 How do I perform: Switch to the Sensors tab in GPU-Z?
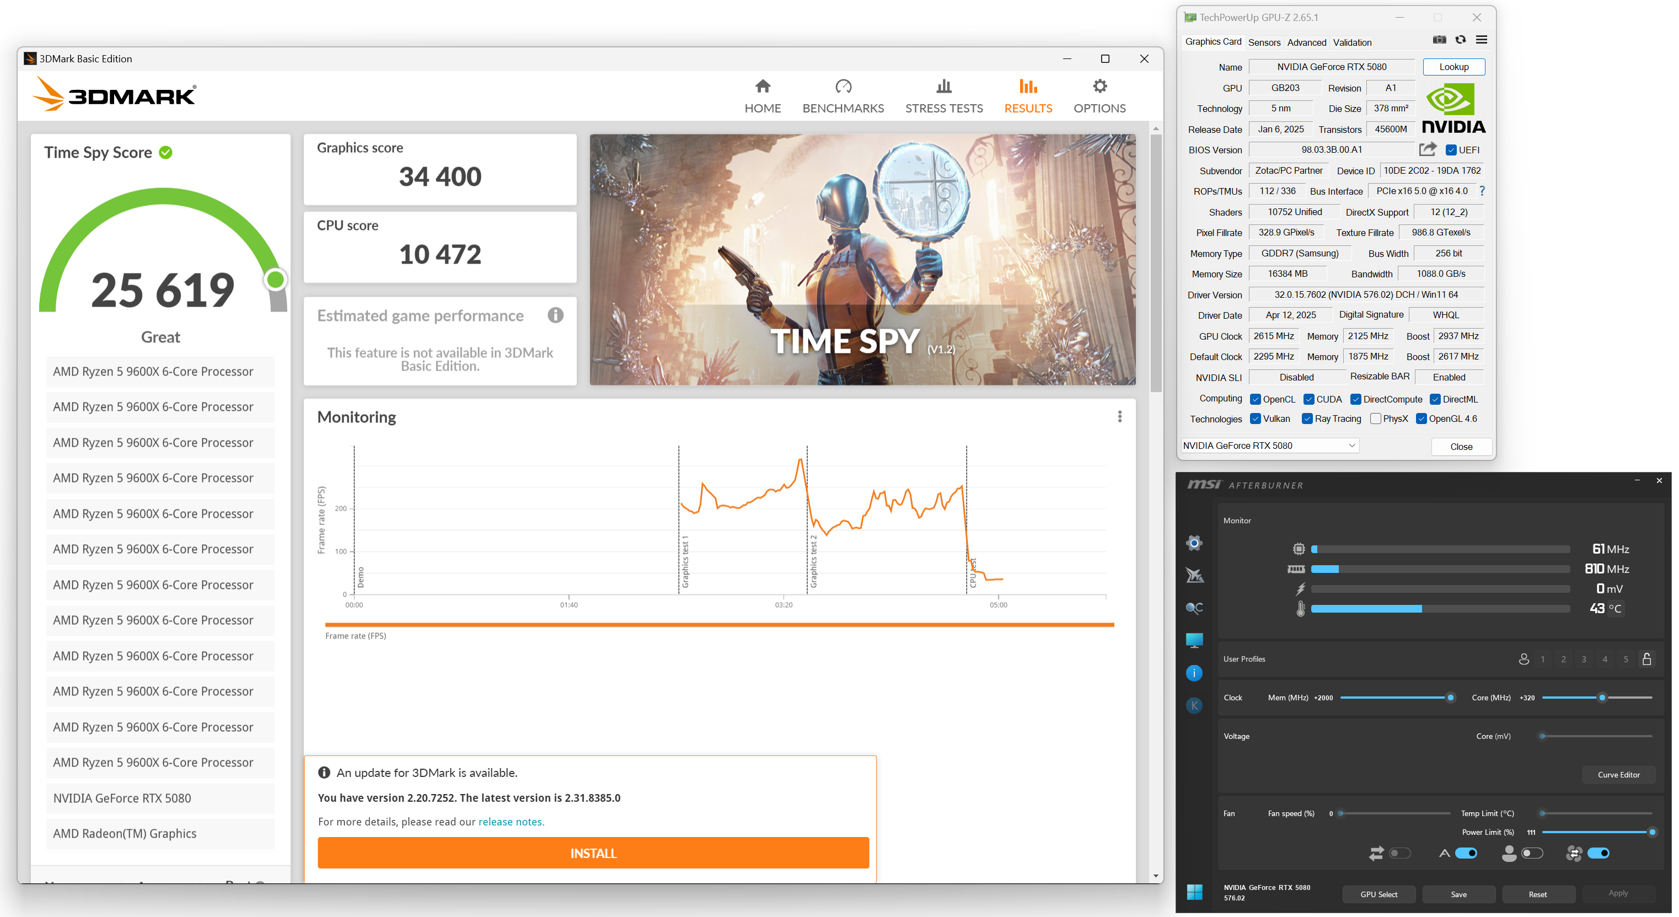tap(1264, 42)
